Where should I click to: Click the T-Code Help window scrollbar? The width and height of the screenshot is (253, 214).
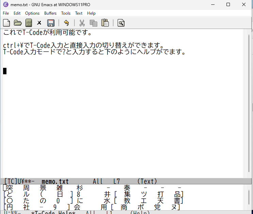tap(249, 197)
